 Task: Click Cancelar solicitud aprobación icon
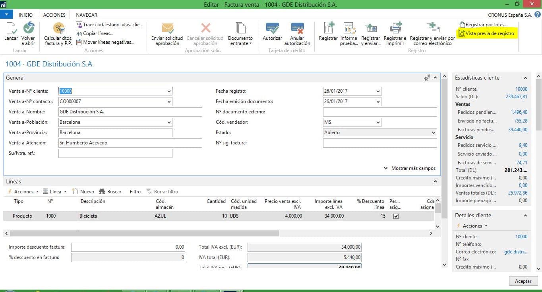(205, 29)
